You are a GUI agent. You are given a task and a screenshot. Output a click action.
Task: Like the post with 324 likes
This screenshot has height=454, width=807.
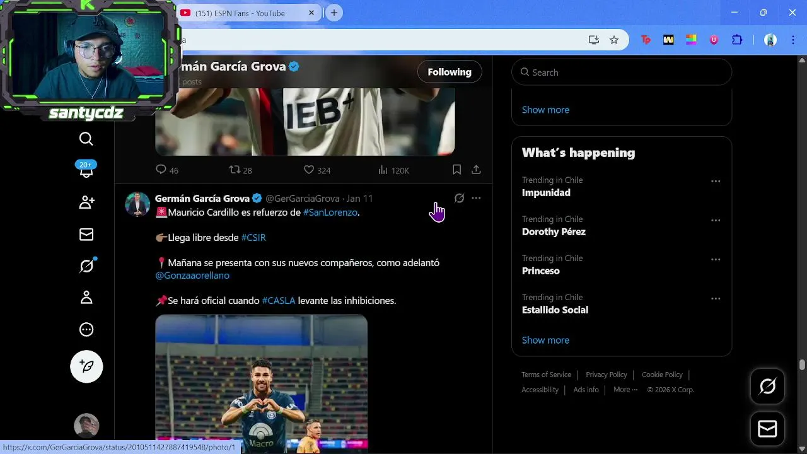(316, 170)
